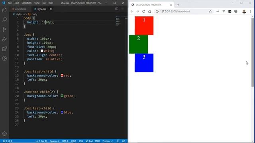This screenshot has height=143, width=255.
Task: Open the Explorer view in the activity bar
Action: (4, 10)
